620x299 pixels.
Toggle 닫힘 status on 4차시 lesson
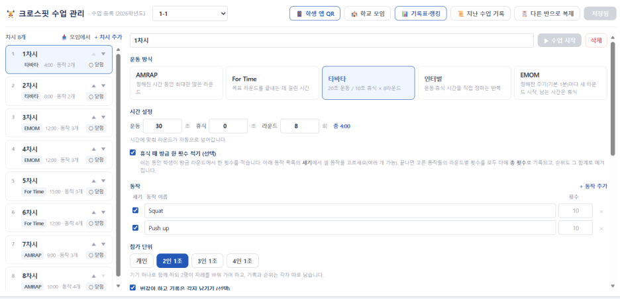(96, 160)
